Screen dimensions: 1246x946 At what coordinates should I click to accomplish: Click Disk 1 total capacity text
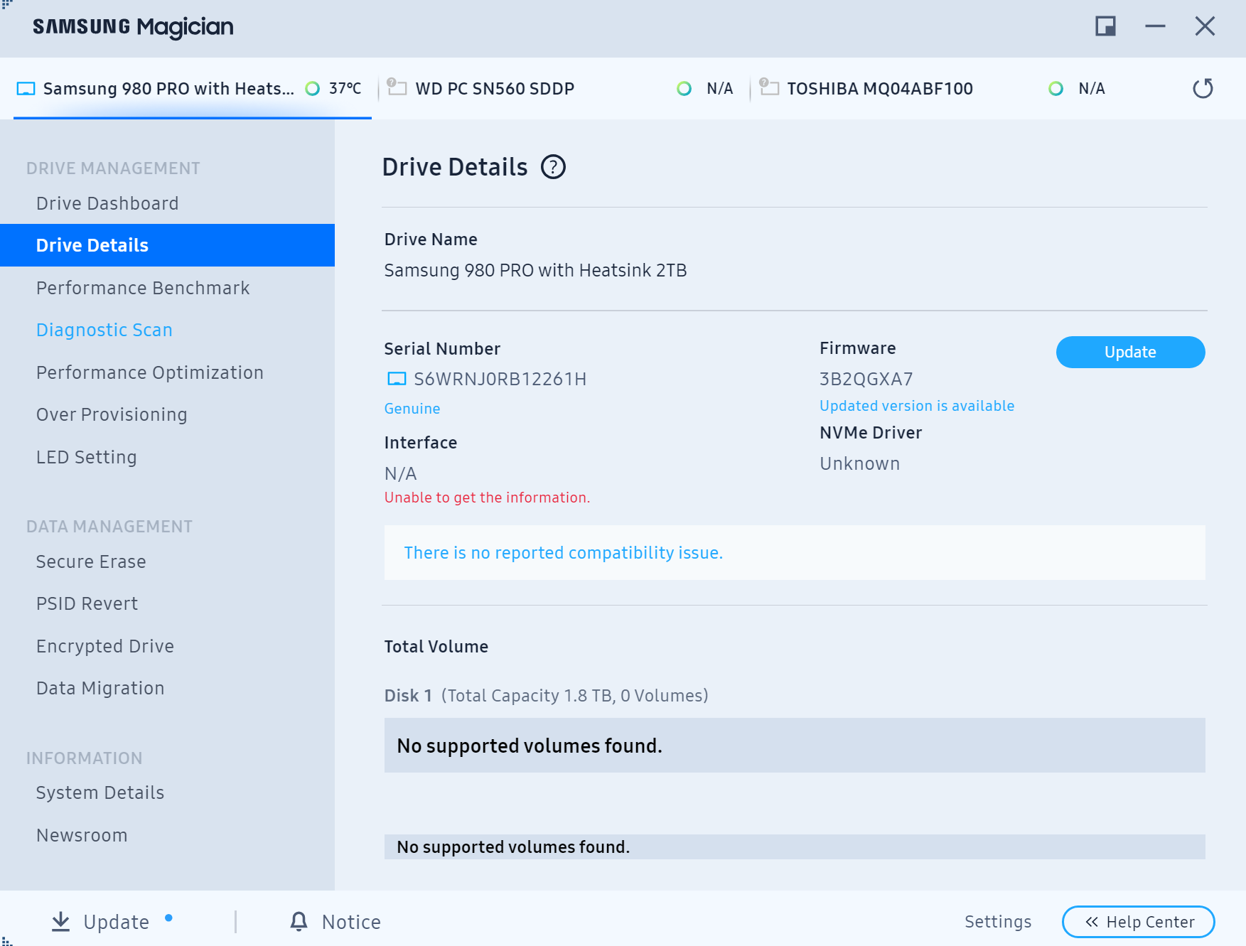click(574, 695)
